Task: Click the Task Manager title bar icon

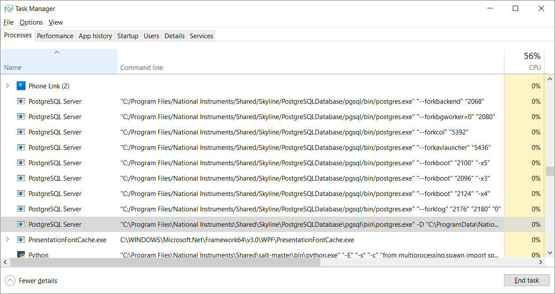Action: coord(8,9)
